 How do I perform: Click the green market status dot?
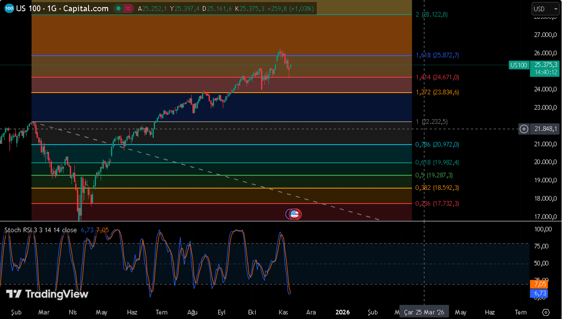point(119,8)
